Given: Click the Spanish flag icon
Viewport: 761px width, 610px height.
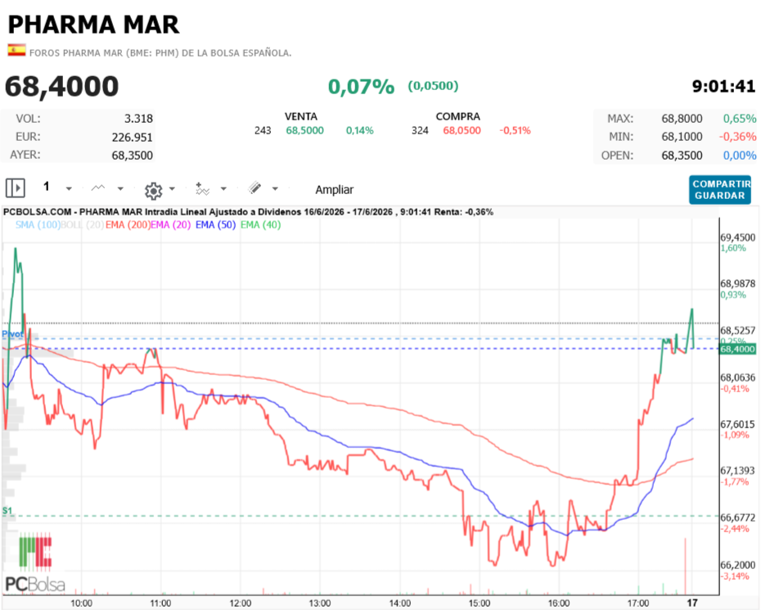Looking at the screenshot, I should (x=16, y=50).
